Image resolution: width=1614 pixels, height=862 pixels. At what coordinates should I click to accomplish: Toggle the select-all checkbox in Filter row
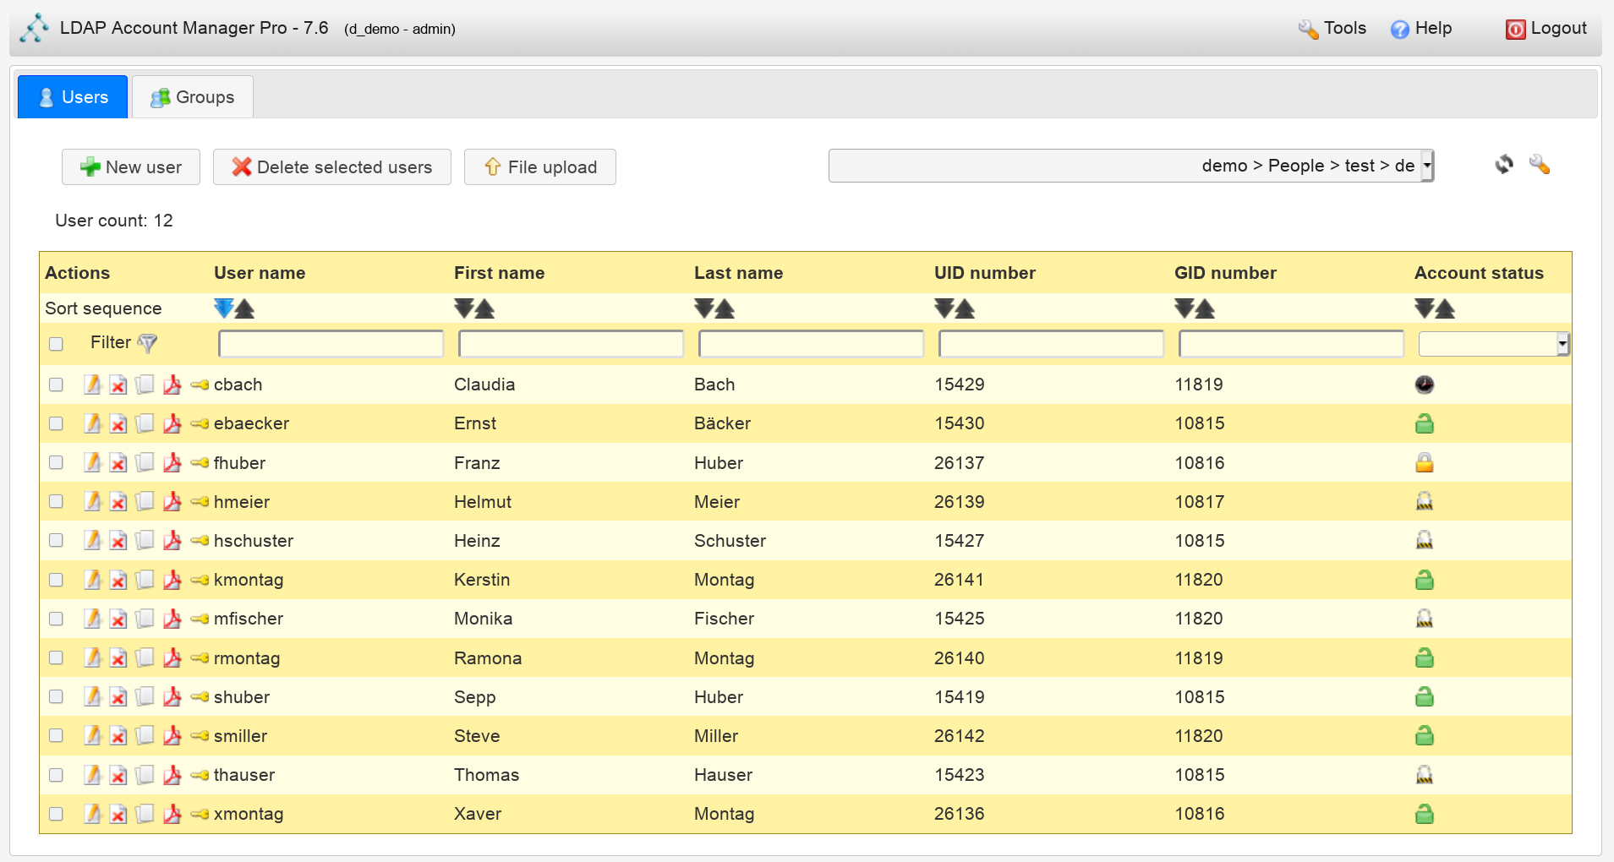point(56,344)
